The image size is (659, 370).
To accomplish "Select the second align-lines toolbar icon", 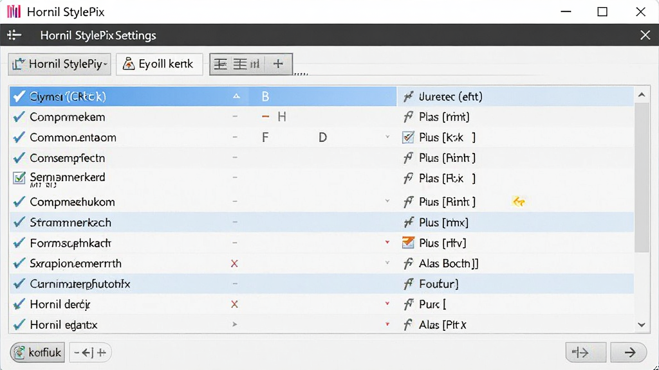I will [240, 64].
